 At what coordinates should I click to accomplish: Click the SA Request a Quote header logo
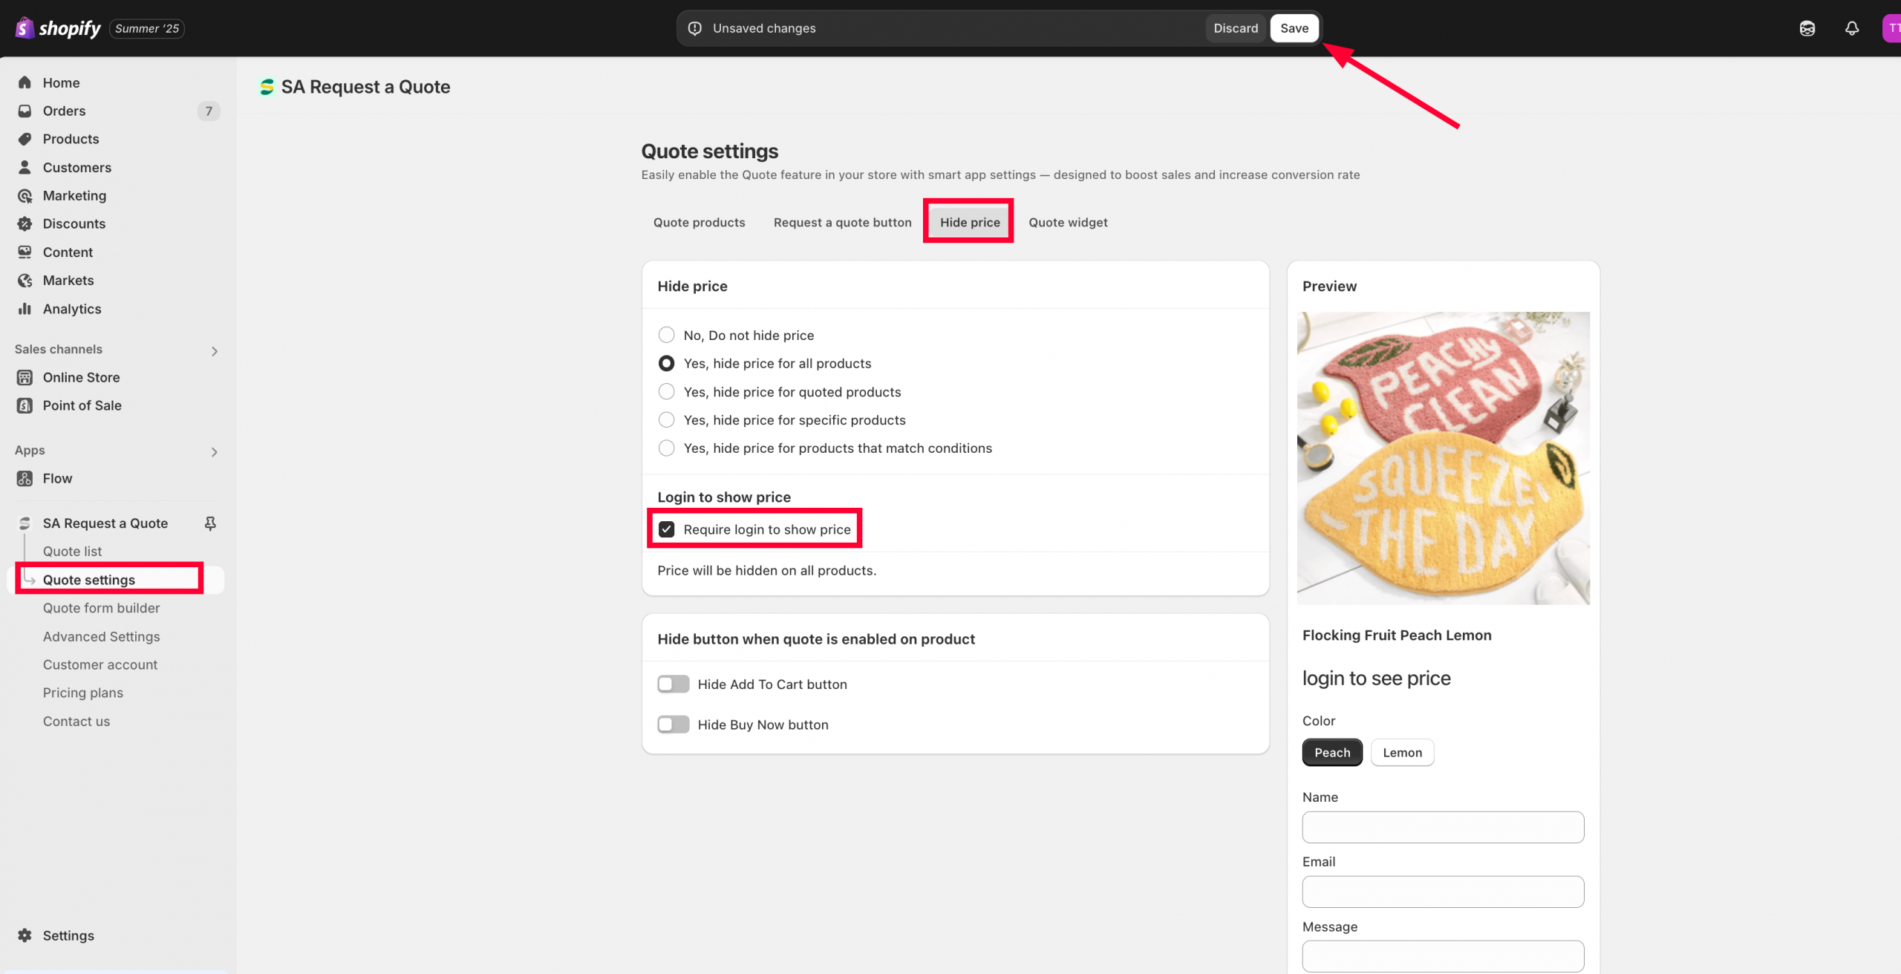[267, 87]
